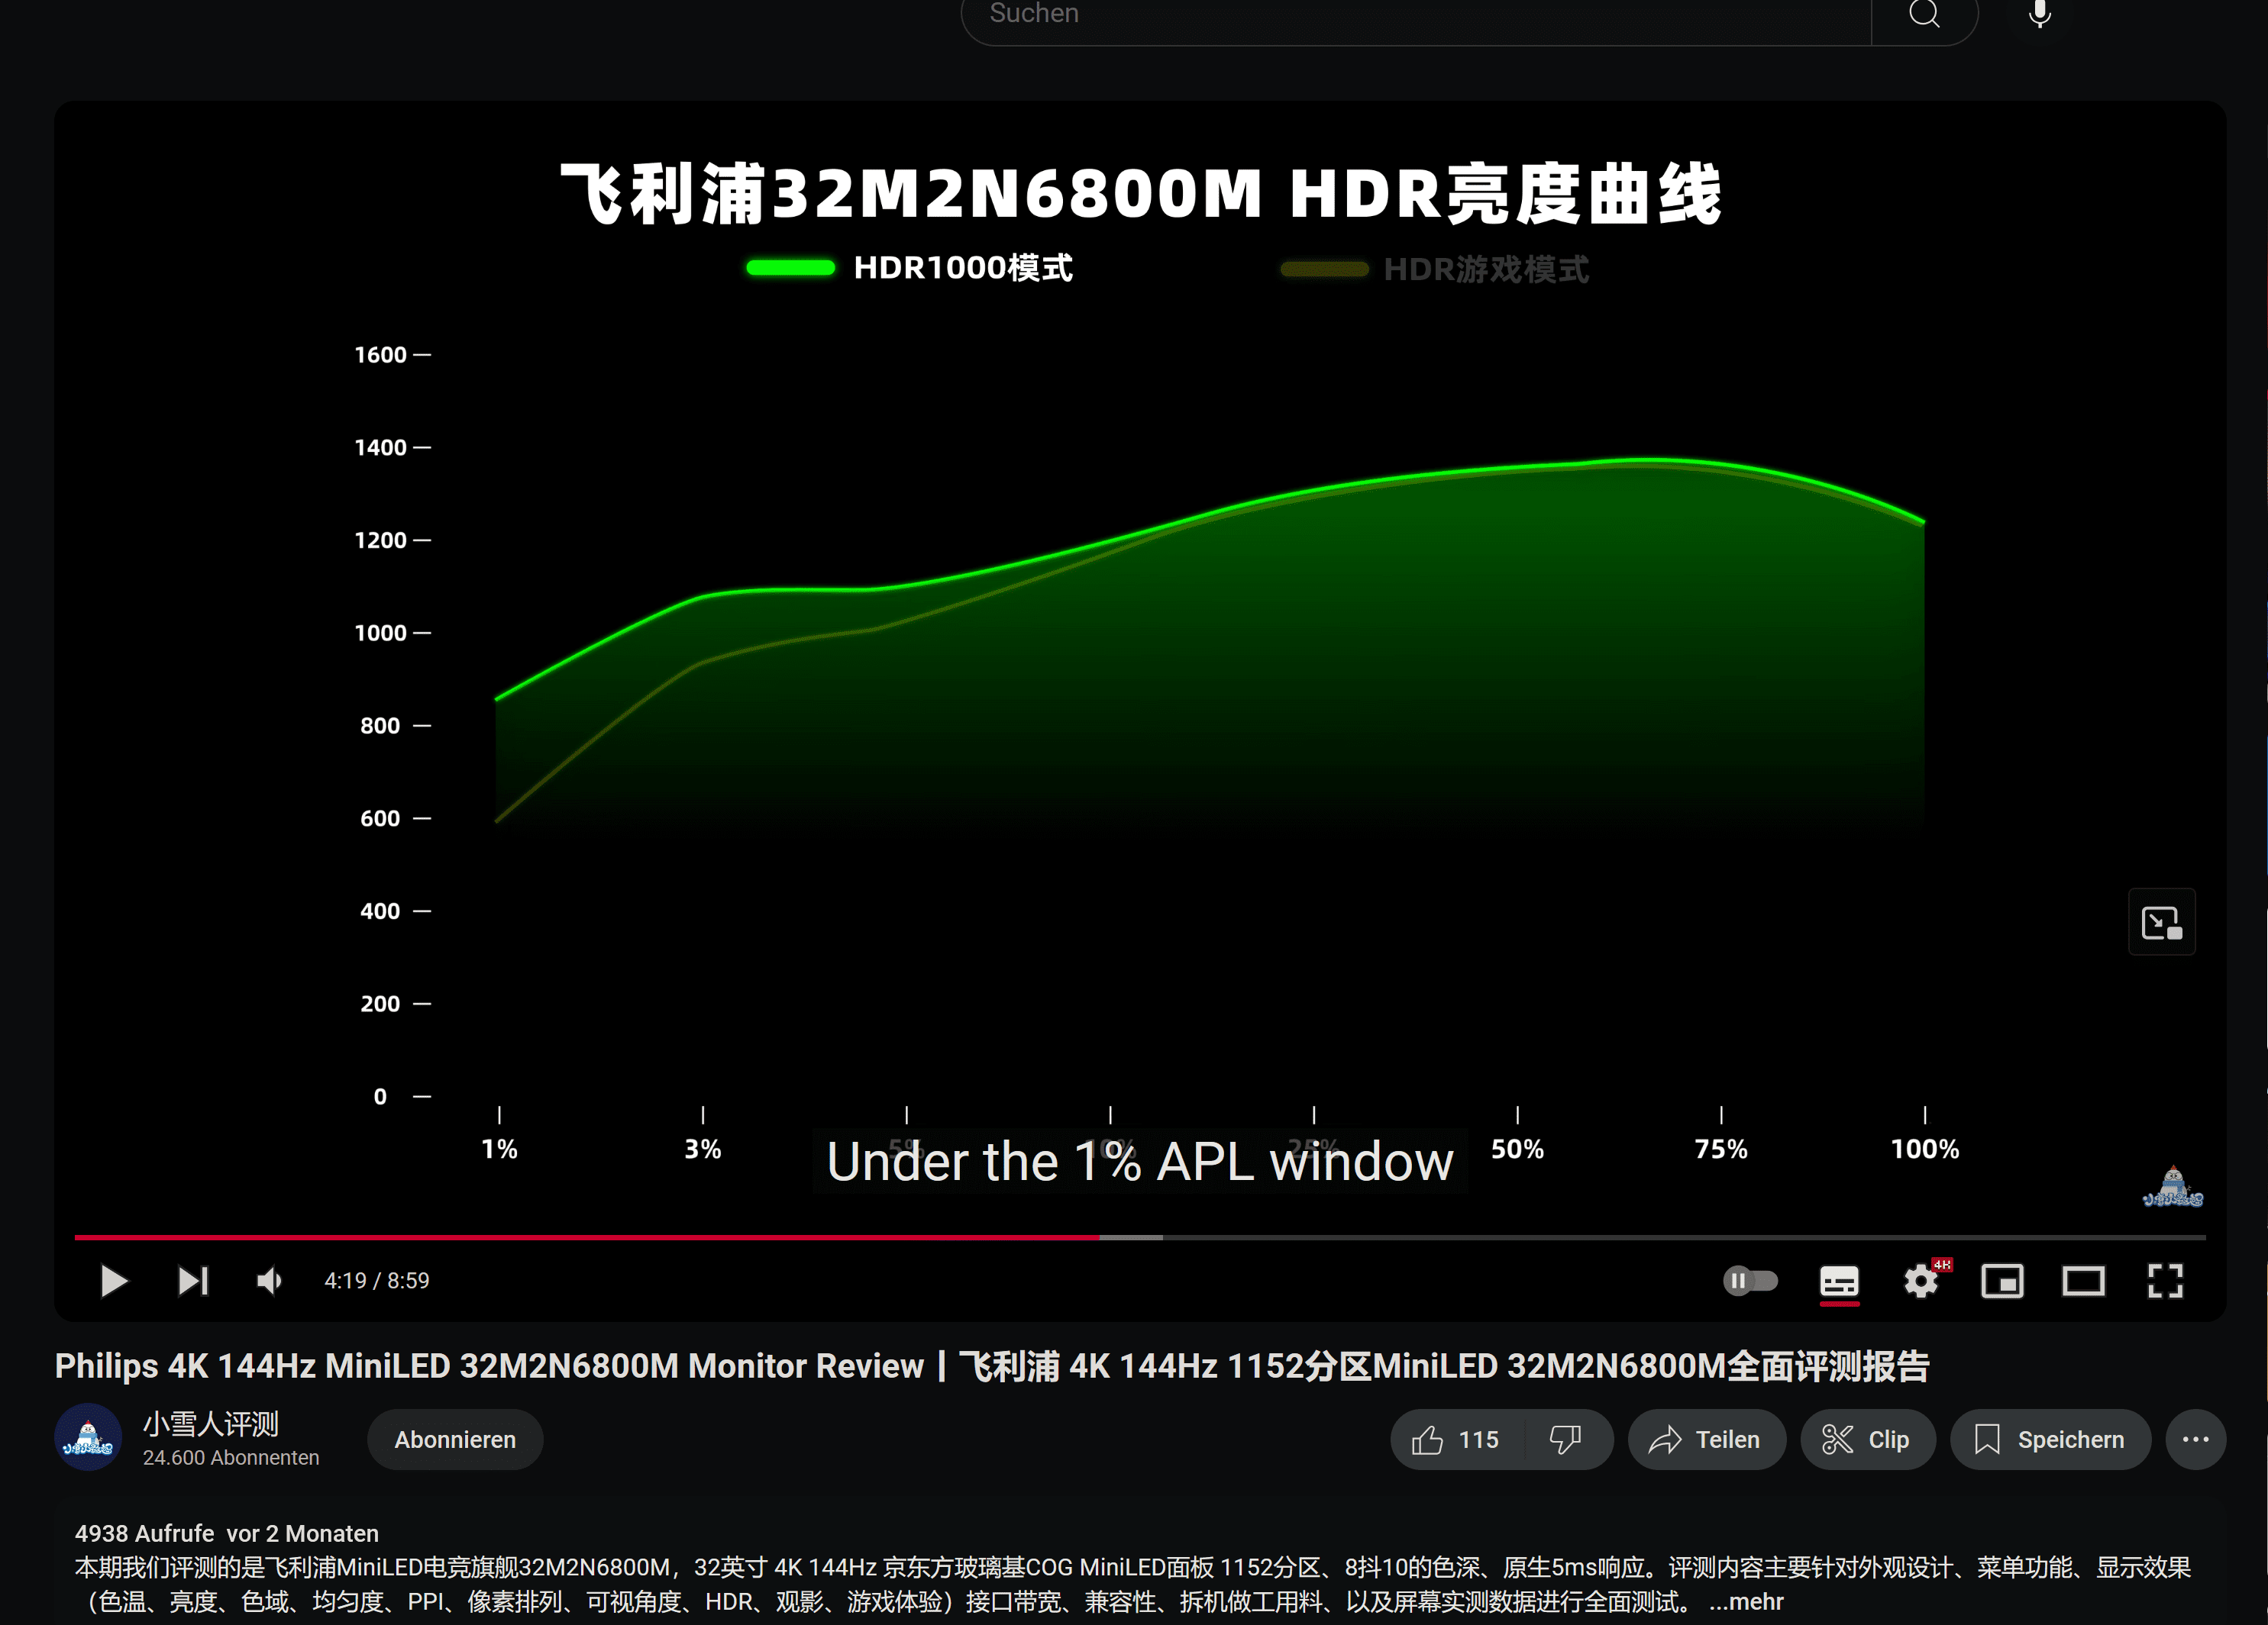Open the more actions three-dot menu
Screen dimensions: 2268x1625
coord(2196,1439)
